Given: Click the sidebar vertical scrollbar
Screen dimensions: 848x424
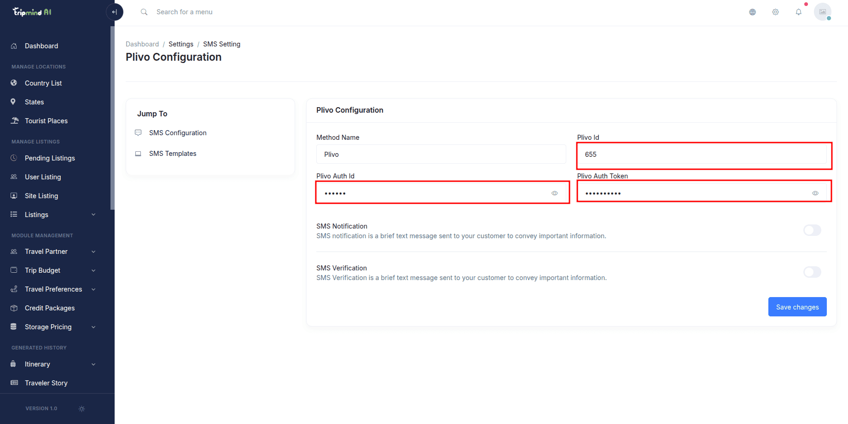Looking at the screenshot, I should point(112,118).
